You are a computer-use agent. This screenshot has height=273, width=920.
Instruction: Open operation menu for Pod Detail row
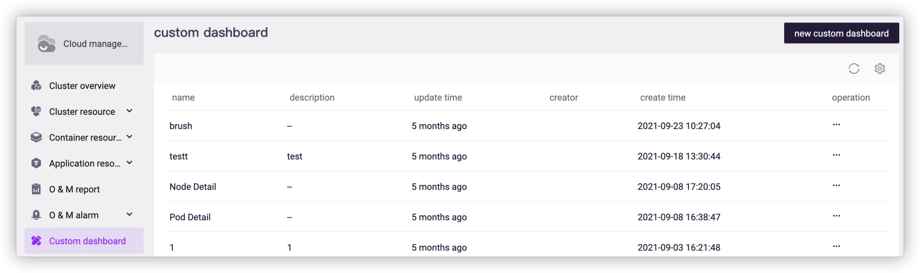point(837,216)
